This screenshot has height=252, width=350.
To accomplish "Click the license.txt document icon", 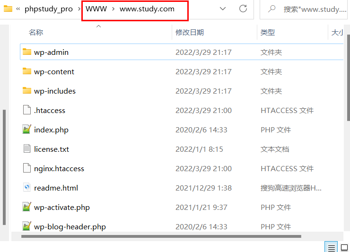I will [27, 149].
